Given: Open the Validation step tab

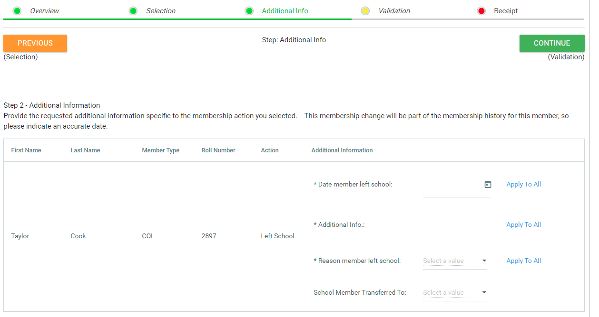Looking at the screenshot, I should (x=394, y=11).
